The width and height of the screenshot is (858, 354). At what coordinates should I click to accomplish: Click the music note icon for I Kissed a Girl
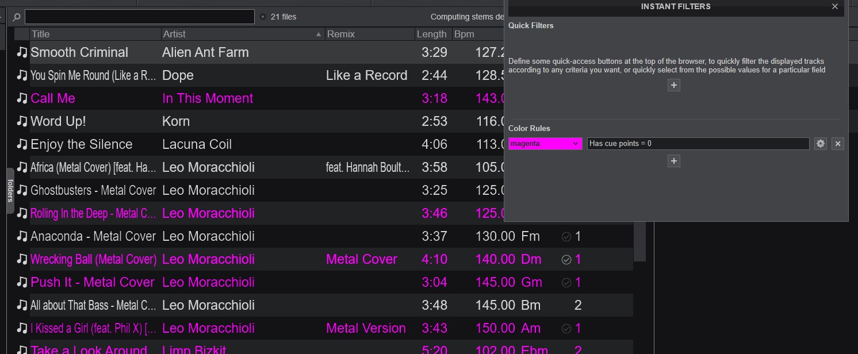pos(22,328)
